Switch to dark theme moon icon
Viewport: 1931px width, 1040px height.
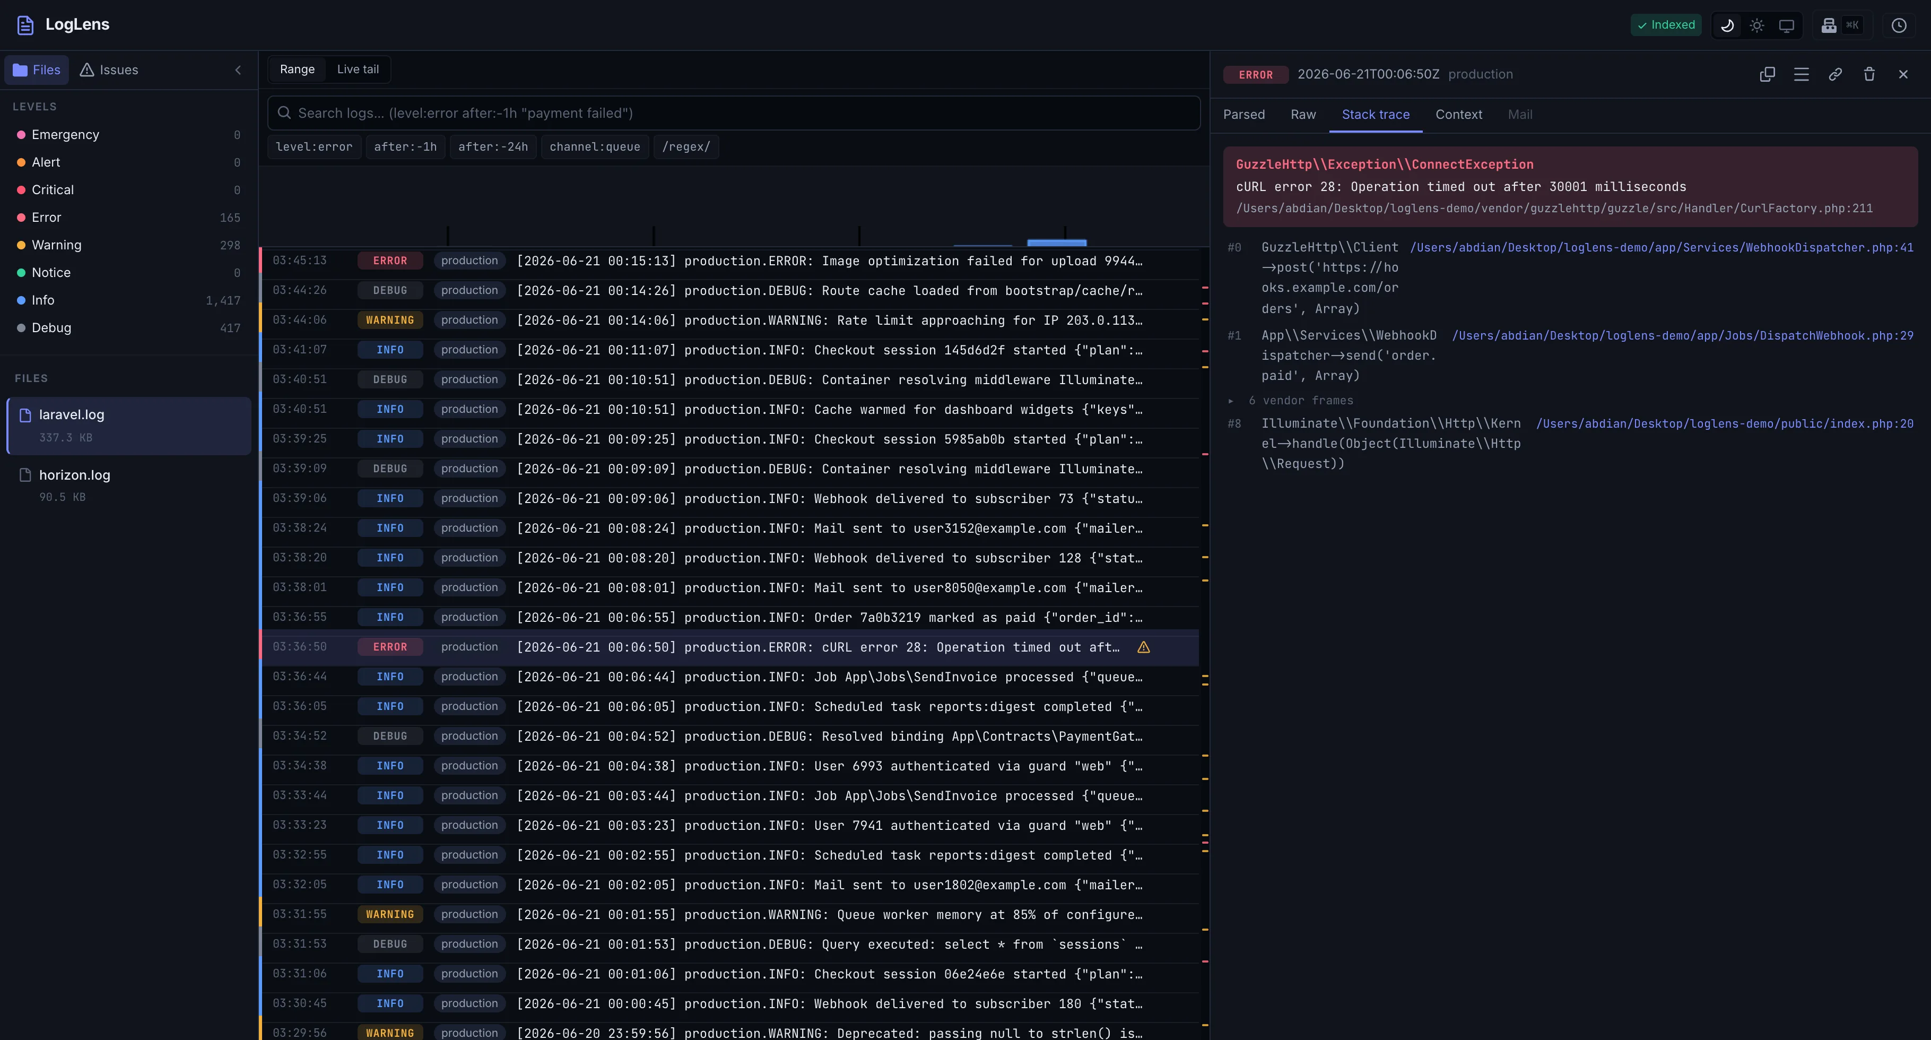(1727, 25)
